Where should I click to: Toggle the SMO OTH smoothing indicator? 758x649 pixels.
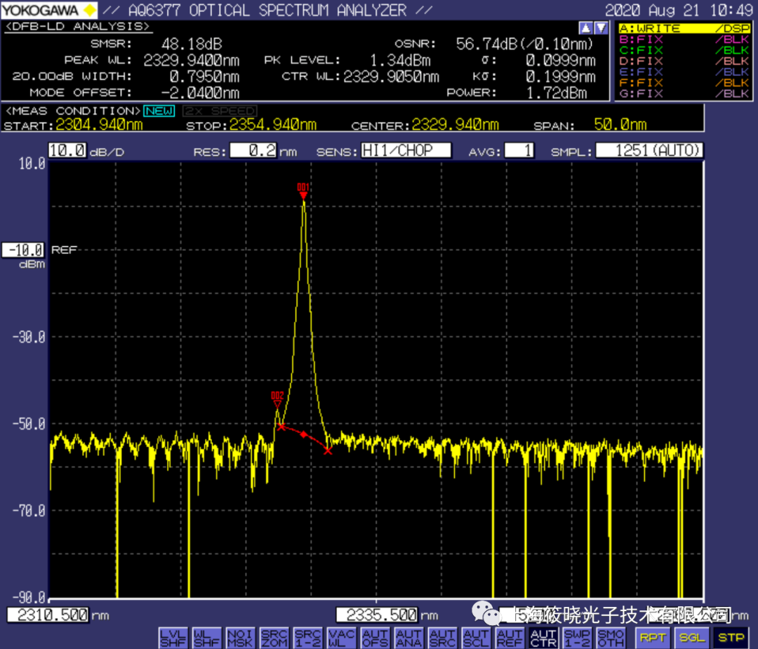coord(611,638)
